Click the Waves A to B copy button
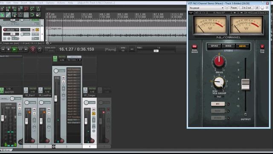This screenshot has height=154, width=273. tap(248, 13)
